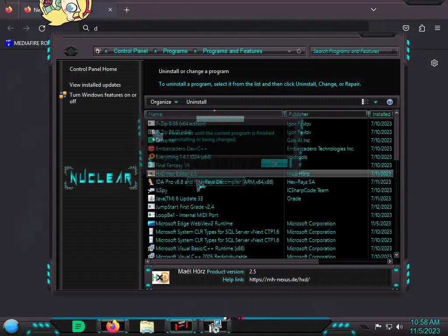This screenshot has height=336, width=448.
Task: Select JumpStart First Grade v2.4
Action: click(x=185, y=207)
